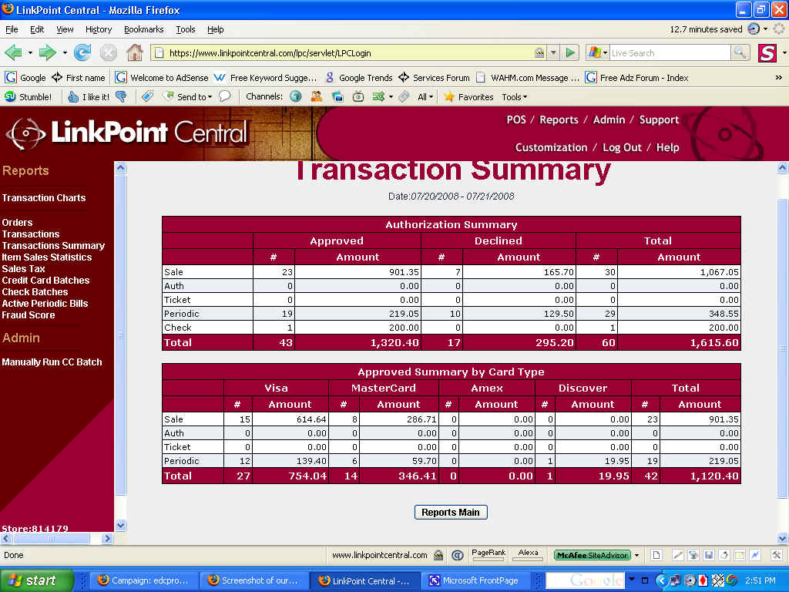Screen dimensions: 789x592
Task: Click the Firefox reload page icon
Action: point(82,52)
